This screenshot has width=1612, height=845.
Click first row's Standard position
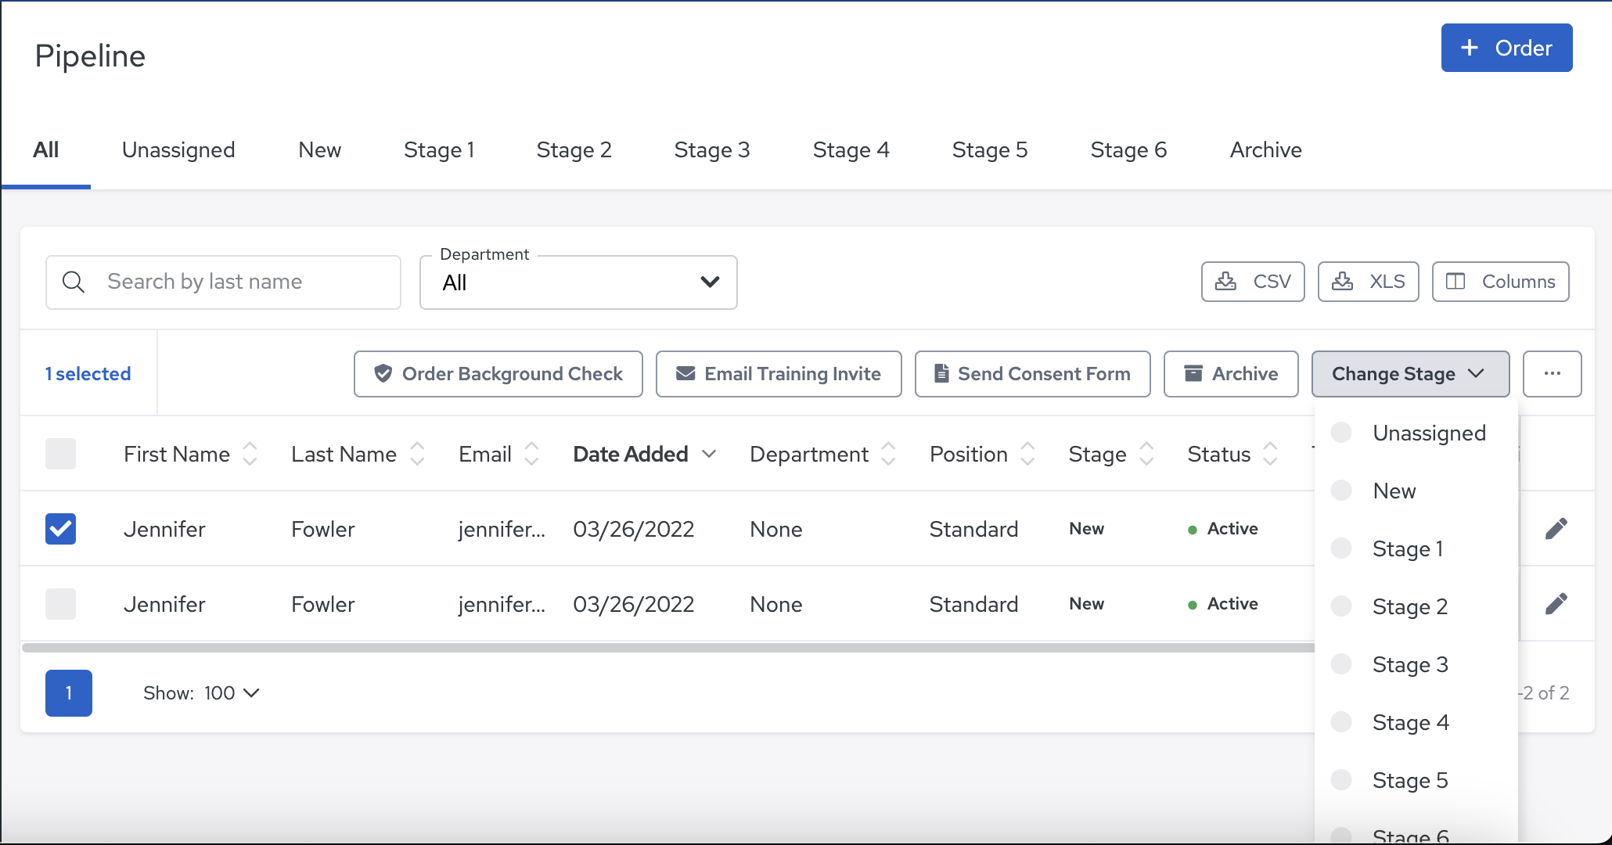(x=973, y=529)
